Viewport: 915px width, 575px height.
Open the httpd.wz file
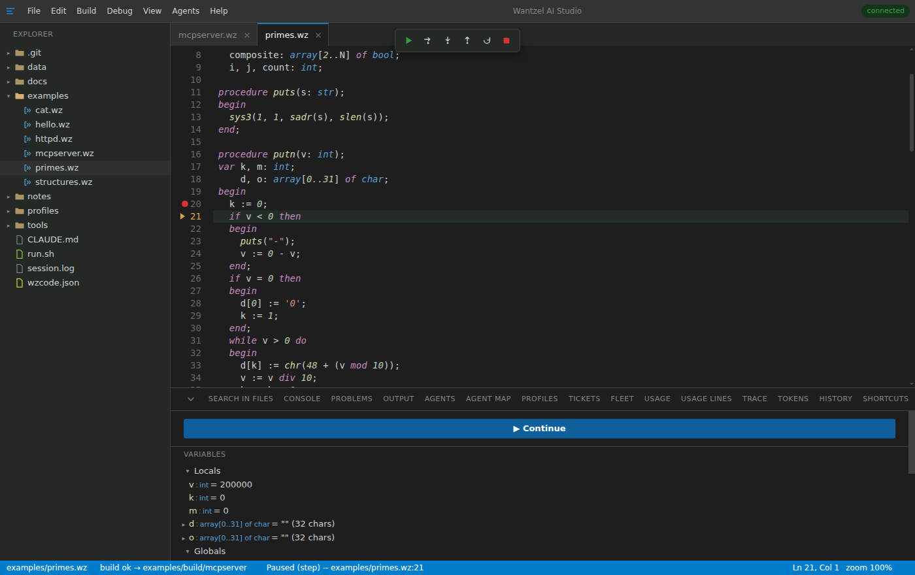[85, 139]
